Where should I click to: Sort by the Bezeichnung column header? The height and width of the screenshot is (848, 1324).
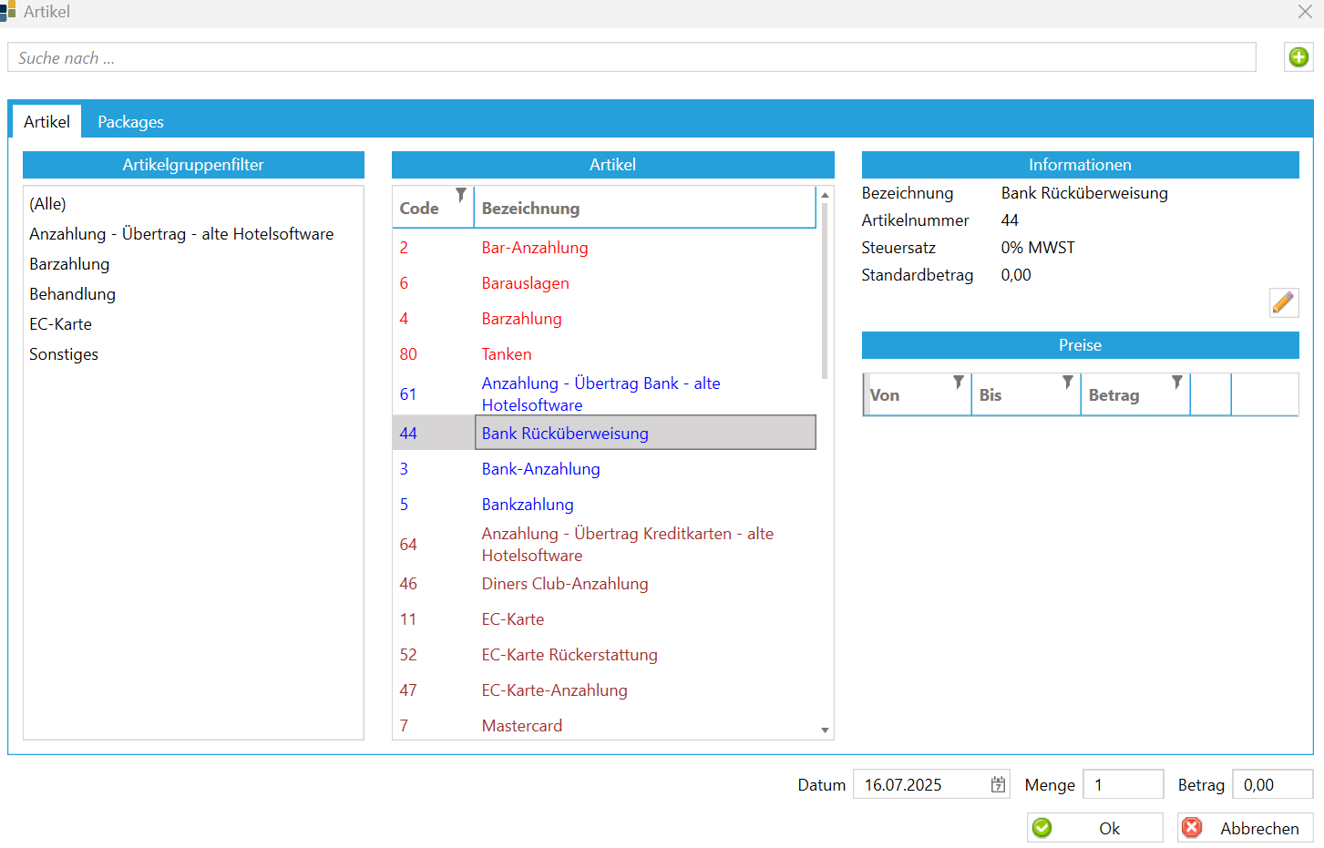[x=644, y=208]
